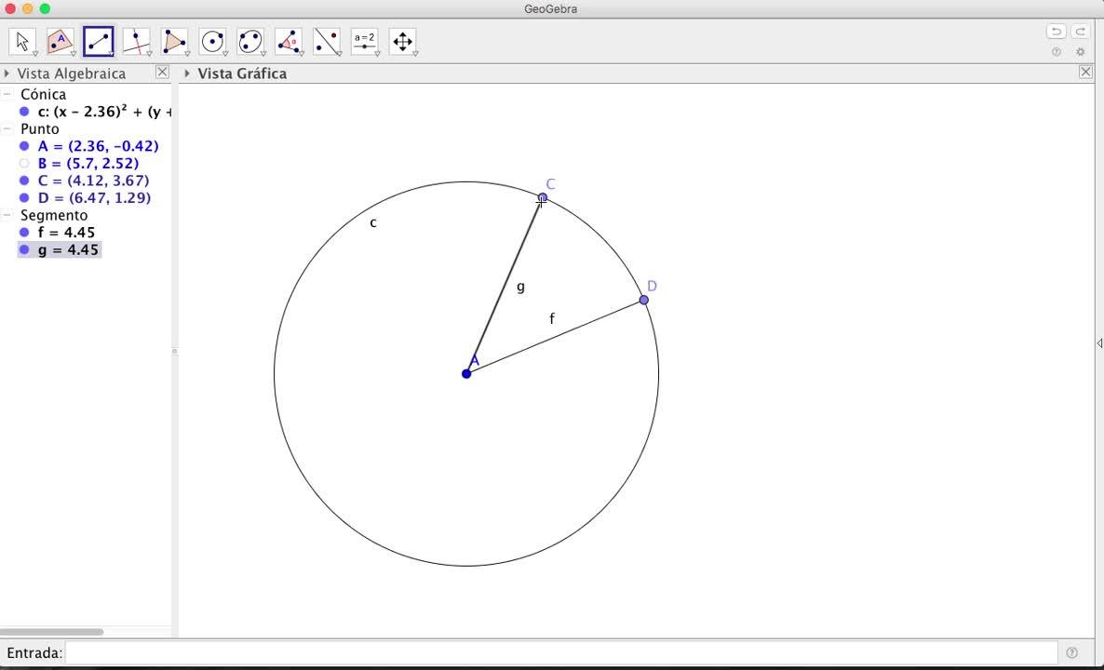1104x670 pixels.
Task: Show hidden point B via visibility circle
Action: [x=24, y=164]
